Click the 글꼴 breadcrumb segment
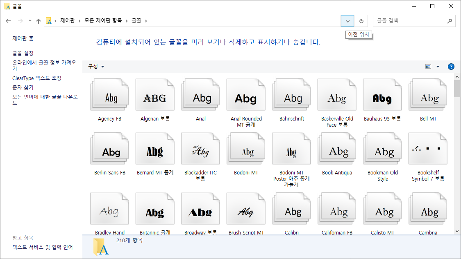Viewport: 461px width, 259px height. (136, 20)
